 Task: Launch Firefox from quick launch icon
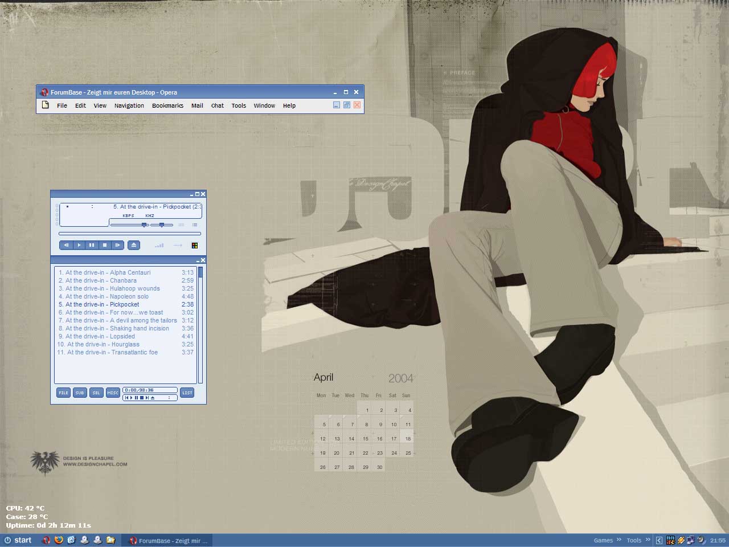(x=59, y=540)
